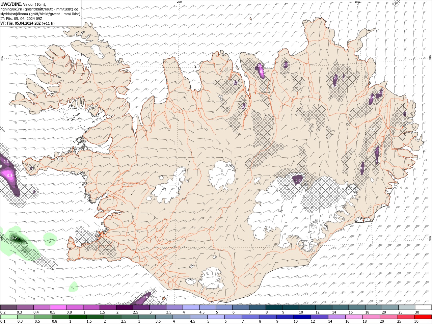Click the '0.2' rainfall value on the green patch
This screenshot has width=432, height=324.
[x=14, y=238]
